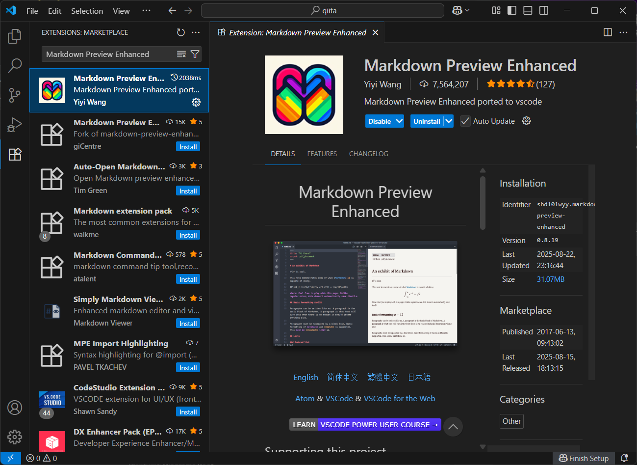Open the Disable button dropdown arrow

[x=398, y=121]
